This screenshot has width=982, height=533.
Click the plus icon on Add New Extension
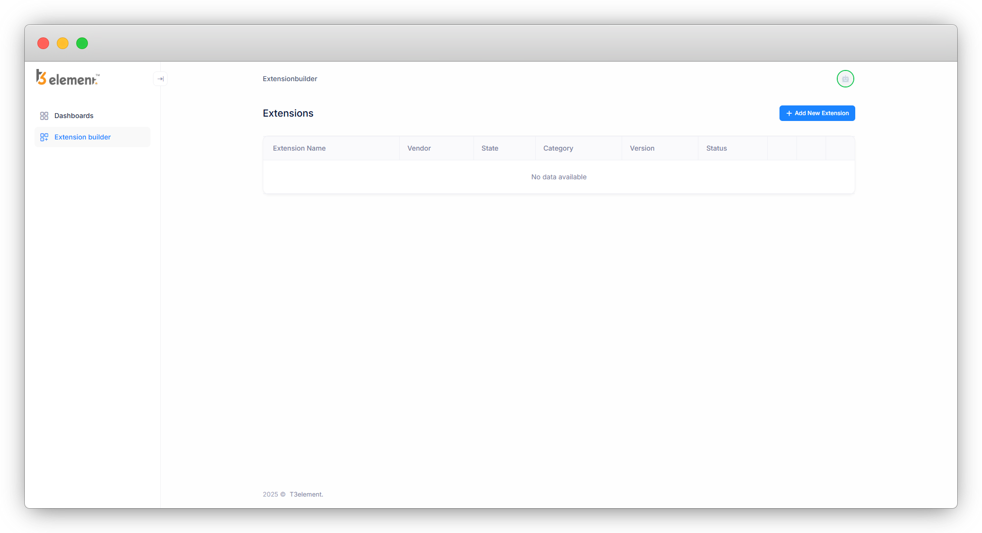point(789,113)
